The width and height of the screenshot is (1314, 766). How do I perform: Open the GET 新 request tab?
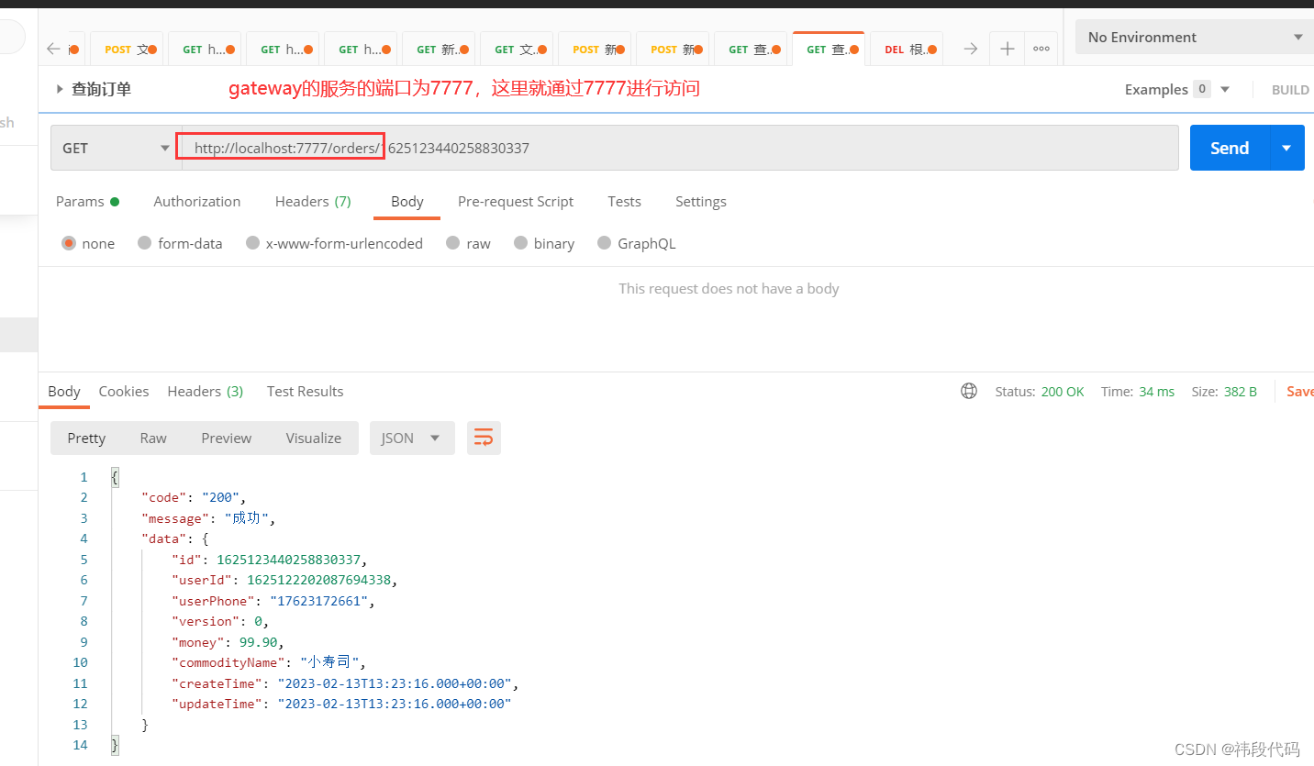tap(439, 50)
